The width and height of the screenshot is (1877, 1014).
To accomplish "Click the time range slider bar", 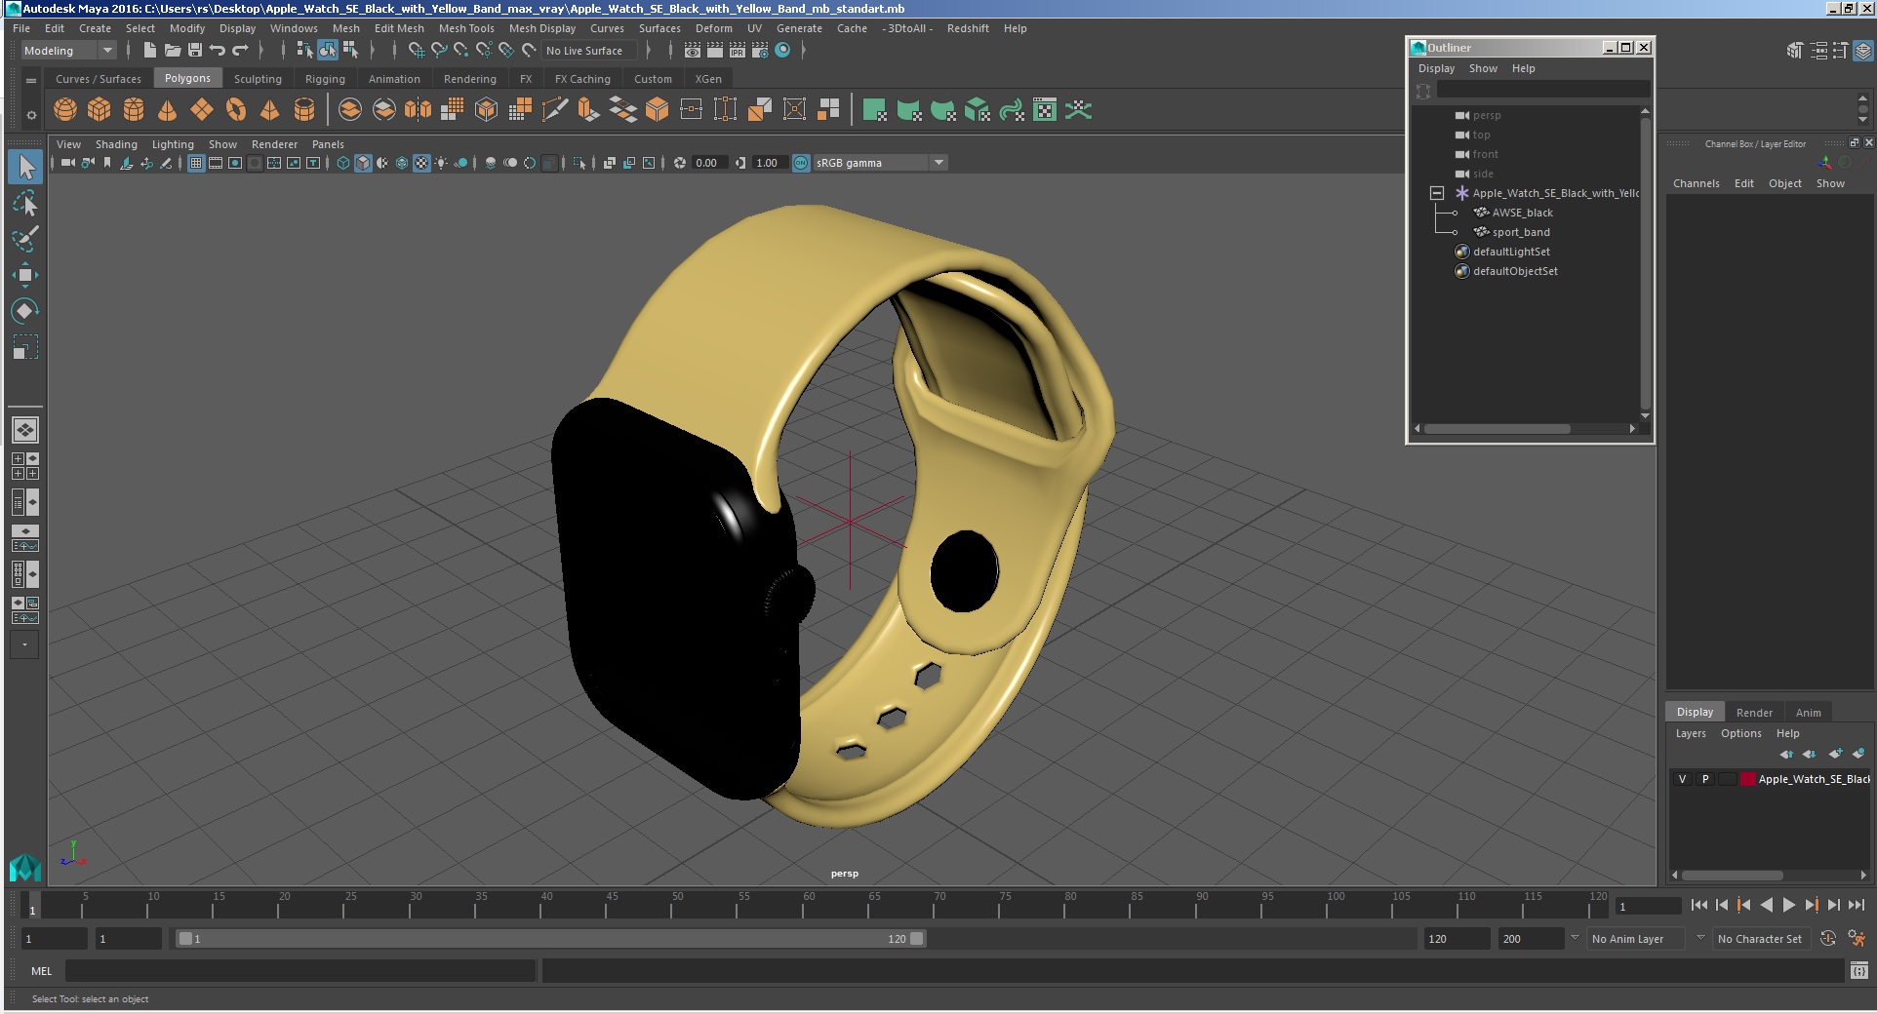I will tap(550, 939).
